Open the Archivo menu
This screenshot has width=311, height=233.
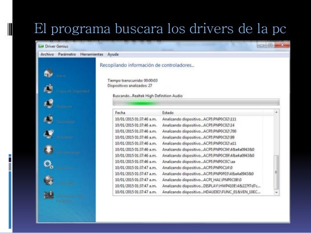(x=47, y=54)
